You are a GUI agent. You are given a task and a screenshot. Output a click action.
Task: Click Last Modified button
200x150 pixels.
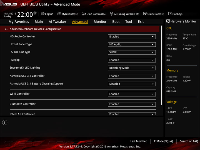[139, 141]
